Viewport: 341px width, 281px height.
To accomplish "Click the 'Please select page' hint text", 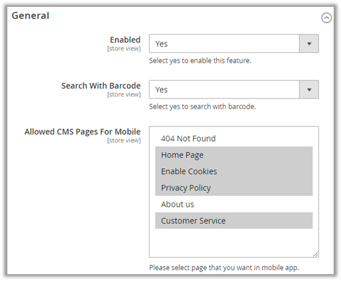I will (x=224, y=268).
